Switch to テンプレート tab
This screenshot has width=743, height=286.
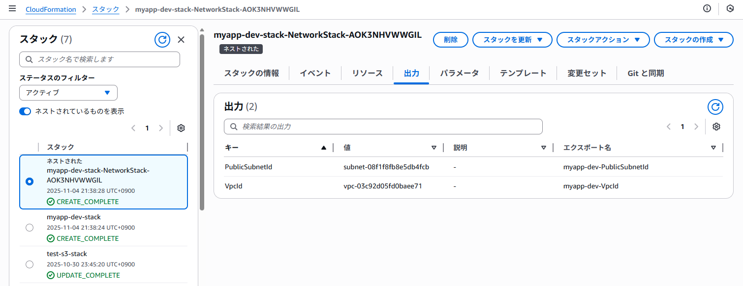pyautogui.click(x=523, y=73)
